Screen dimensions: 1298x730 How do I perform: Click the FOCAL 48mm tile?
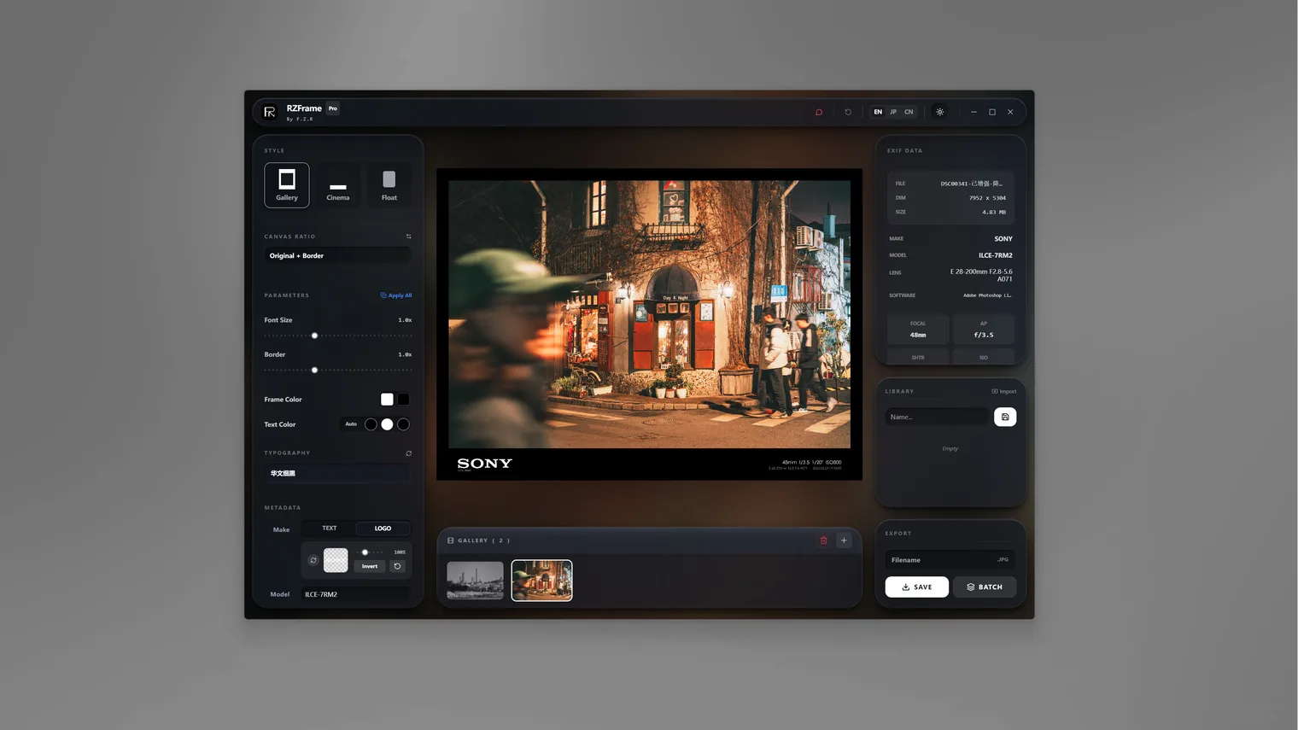[x=918, y=329]
